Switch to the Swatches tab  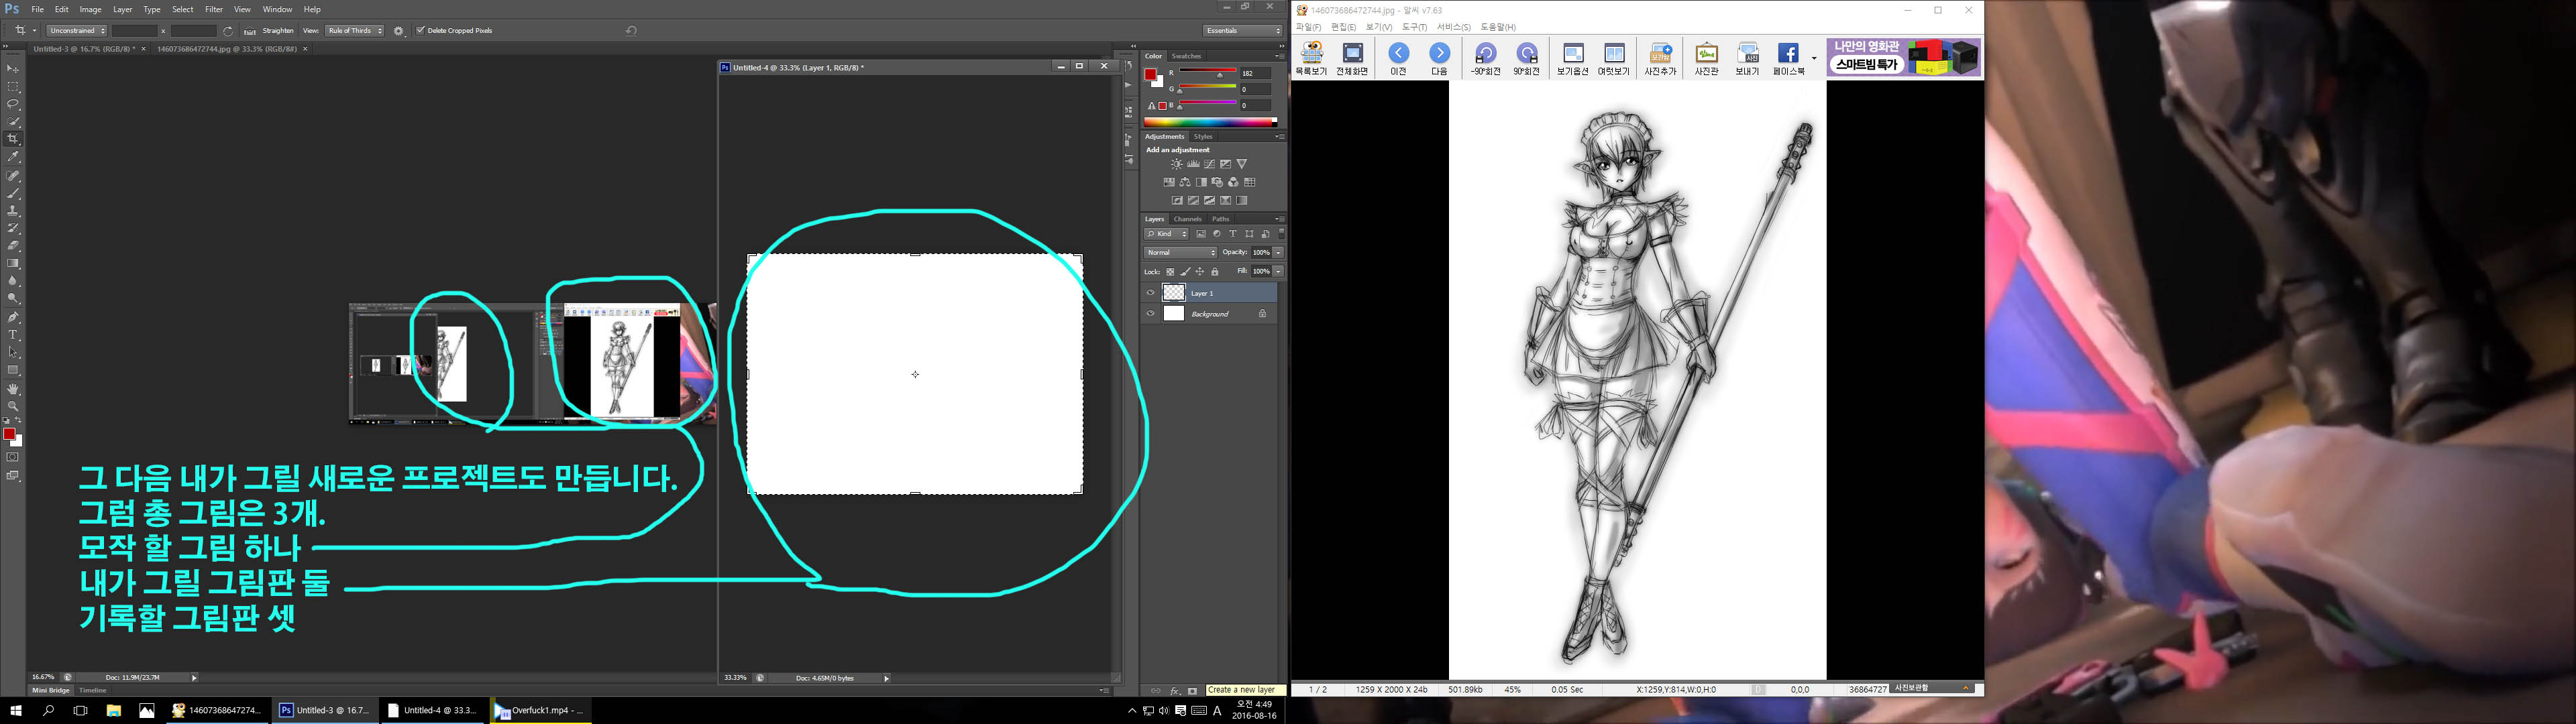(1186, 56)
